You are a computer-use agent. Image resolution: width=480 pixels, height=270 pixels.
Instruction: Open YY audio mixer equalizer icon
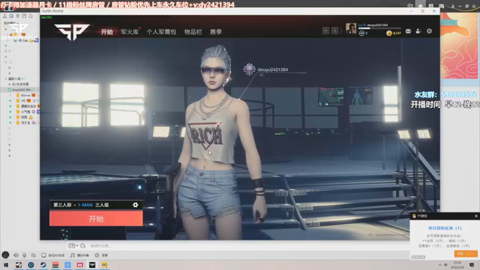tap(34, 255)
